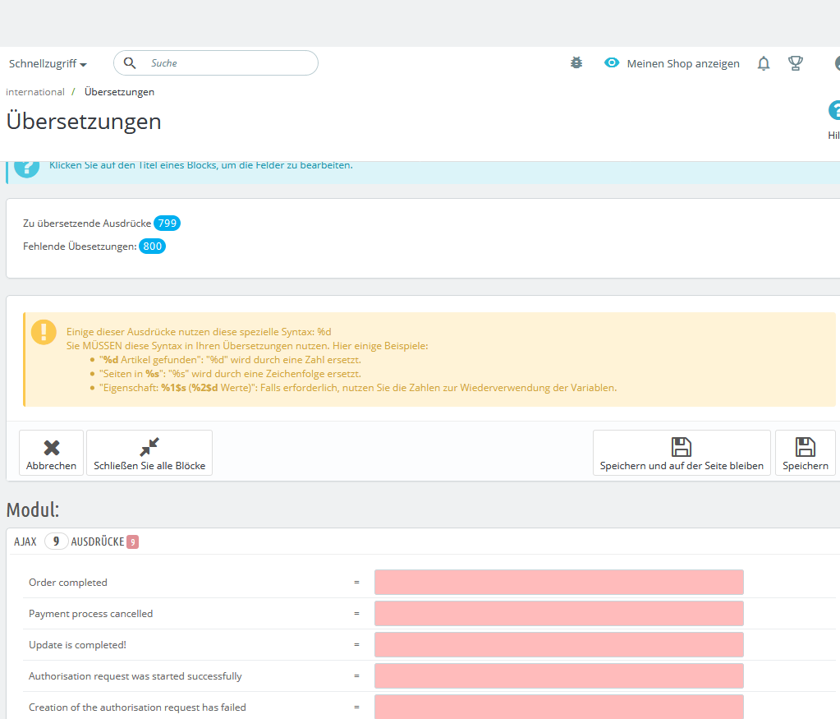
Task: Click field for Authorisation request was started successfully
Action: click(558, 675)
